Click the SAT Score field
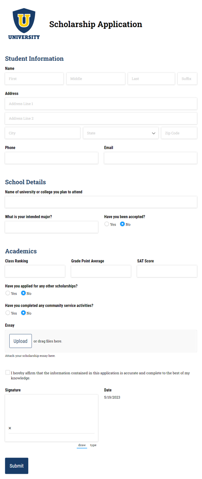 (x=167, y=271)
